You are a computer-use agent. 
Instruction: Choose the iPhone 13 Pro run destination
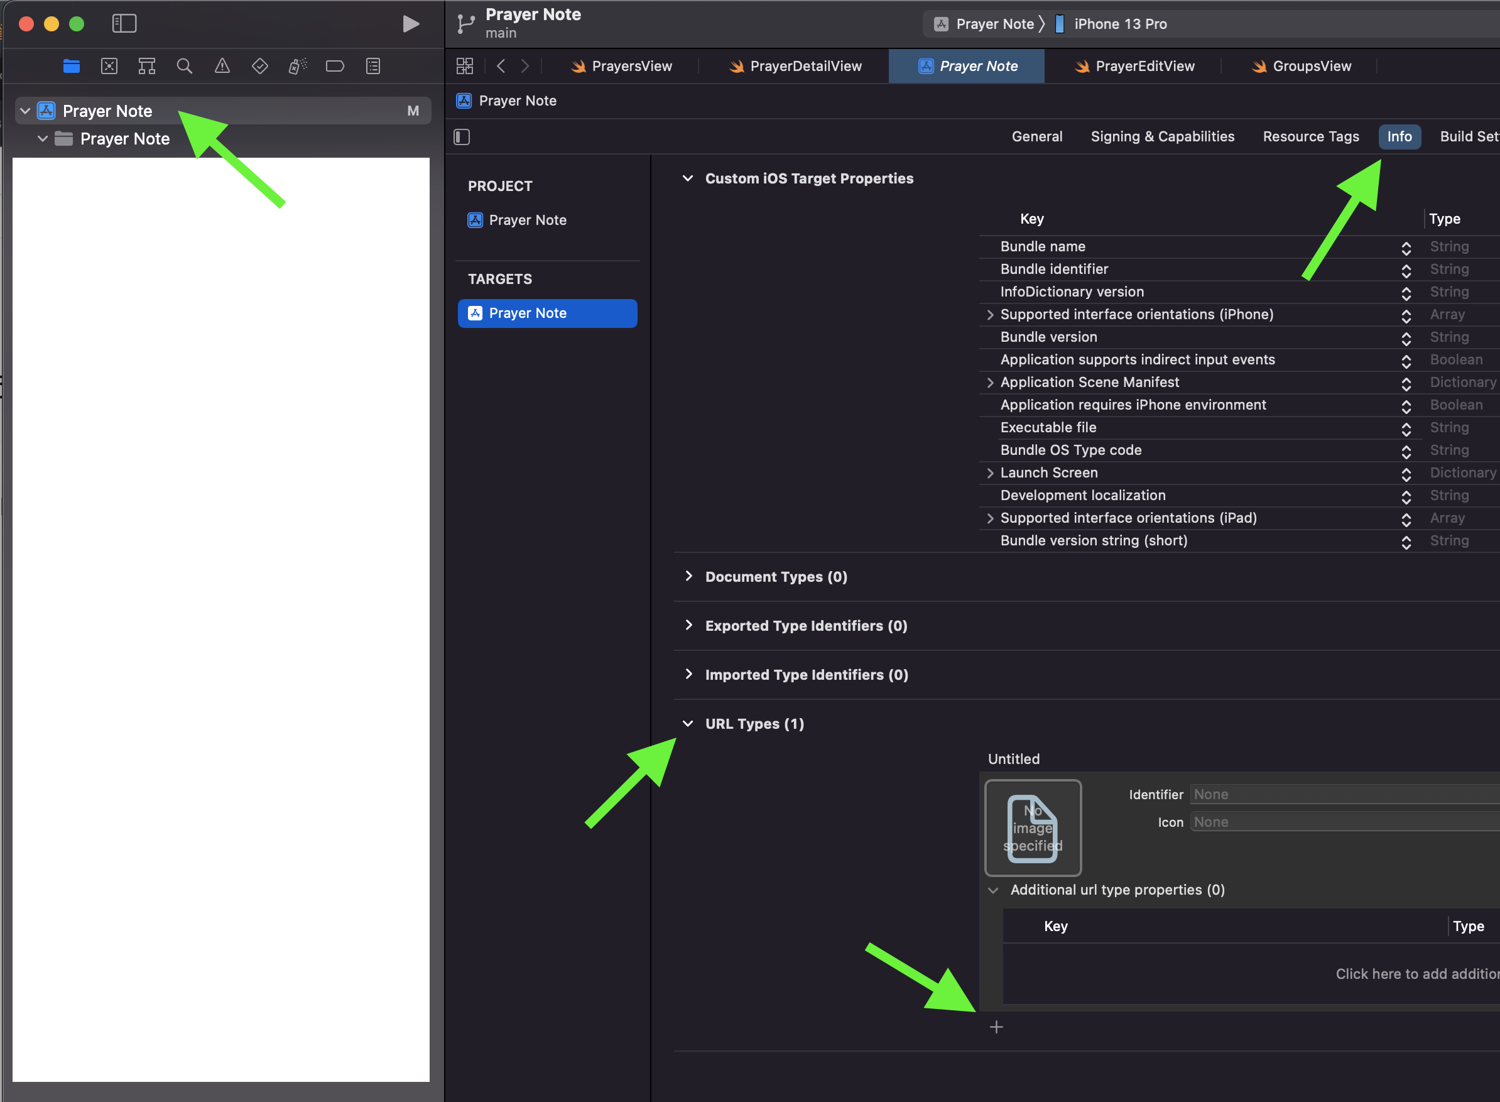[x=1119, y=24]
